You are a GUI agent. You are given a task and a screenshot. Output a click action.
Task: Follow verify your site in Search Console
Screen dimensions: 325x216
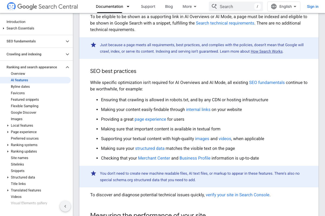pyautogui.click(x=238, y=195)
